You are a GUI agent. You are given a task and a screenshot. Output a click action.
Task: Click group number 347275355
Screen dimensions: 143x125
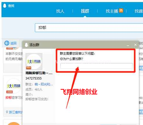tap(33, 78)
